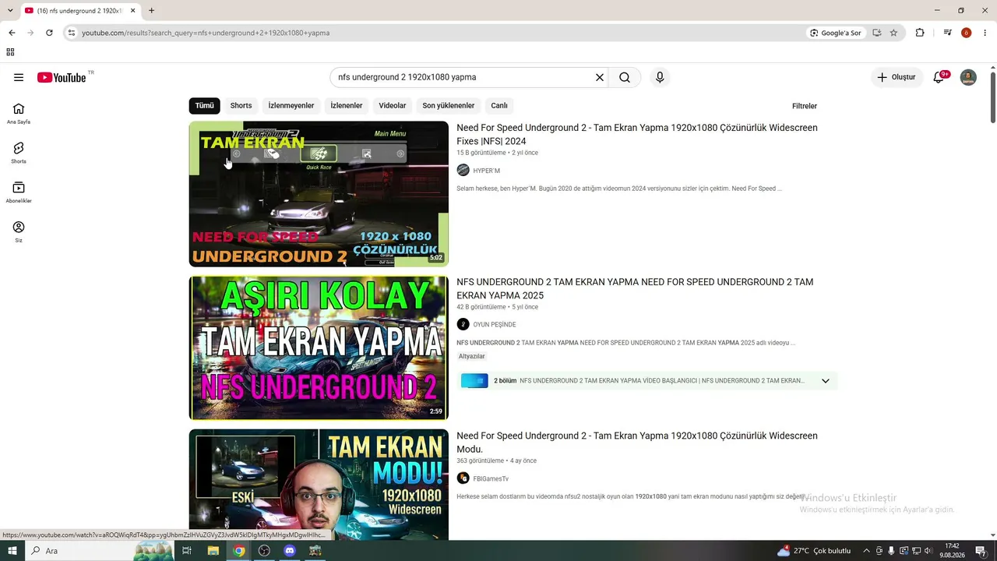The width and height of the screenshot is (997, 561).
Task: Open the Chrome apps grid shortcut
Action: 10,52
